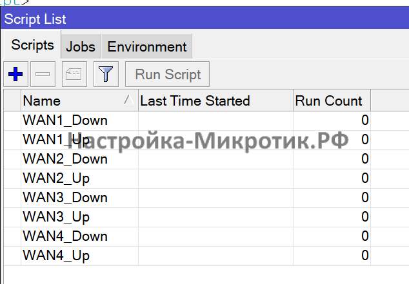Click the WAN4_Down script entry

(x=65, y=236)
